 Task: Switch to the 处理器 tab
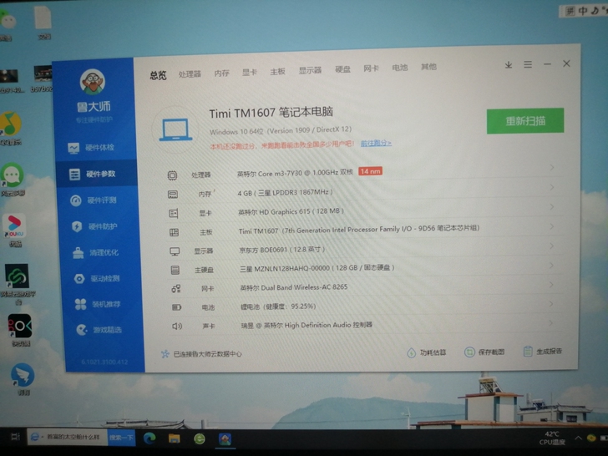[x=190, y=73]
